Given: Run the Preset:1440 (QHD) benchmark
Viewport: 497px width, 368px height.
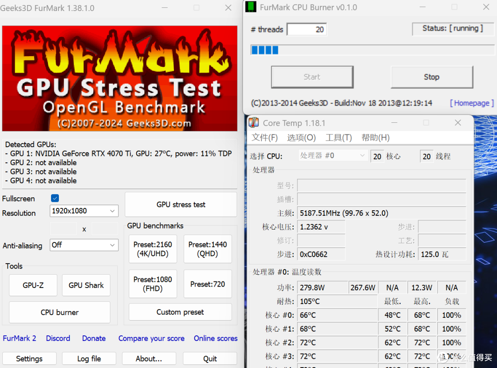Looking at the screenshot, I should [208, 249].
